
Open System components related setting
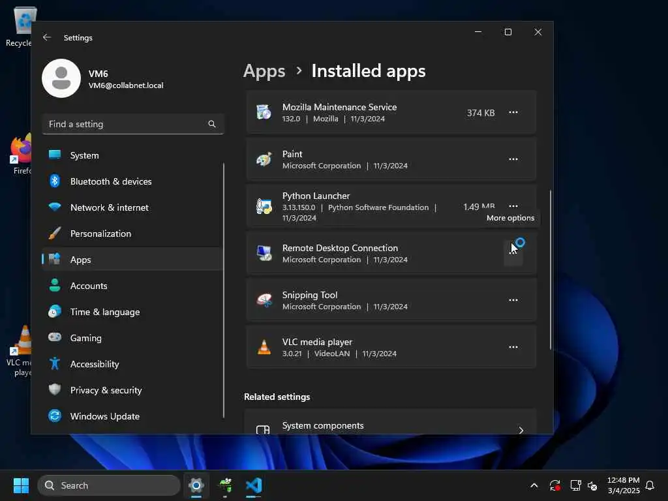click(391, 422)
